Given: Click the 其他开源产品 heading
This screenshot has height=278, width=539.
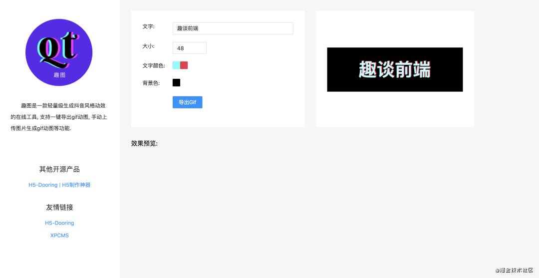Looking at the screenshot, I should [59, 169].
